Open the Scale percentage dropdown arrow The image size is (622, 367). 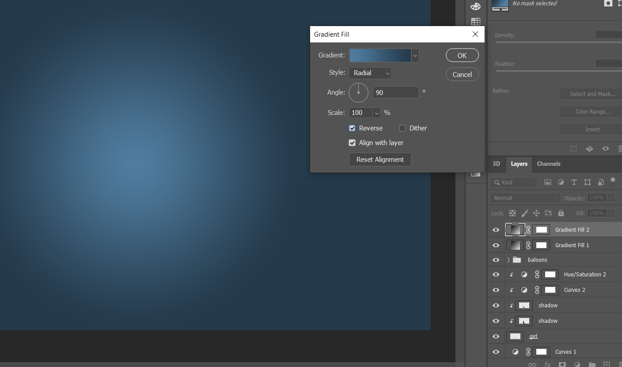coord(377,113)
